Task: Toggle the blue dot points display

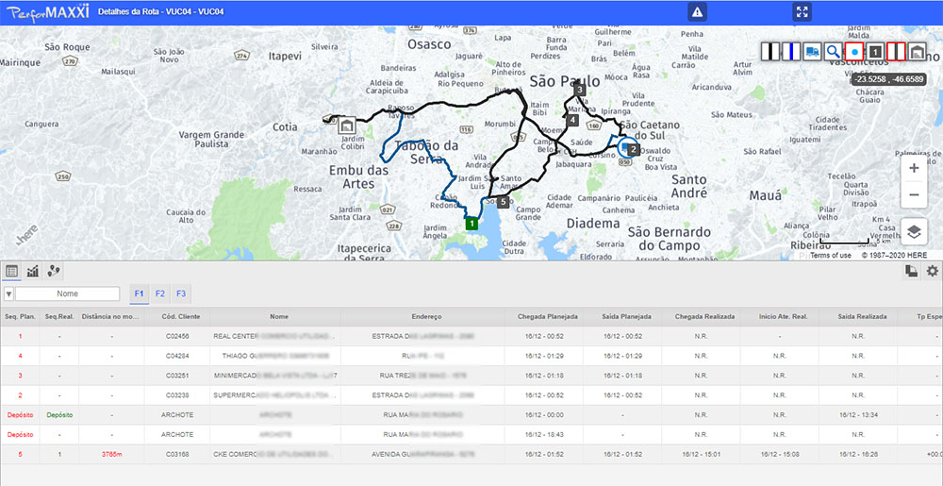Action: click(x=854, y=52)
